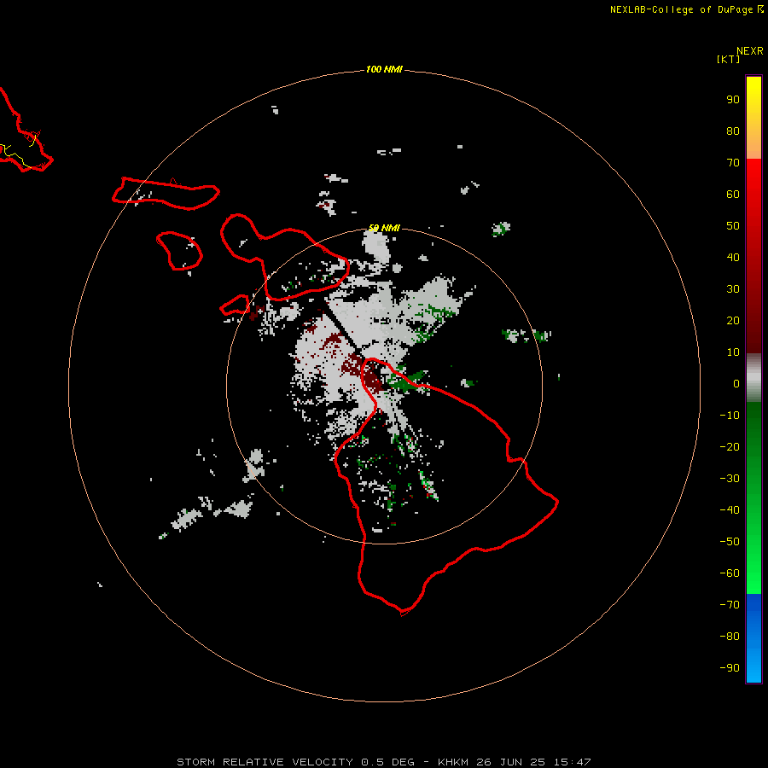Click the 70 value on velocity scale
The width and height of the screenshot is (768, 768).
(733, 163)
